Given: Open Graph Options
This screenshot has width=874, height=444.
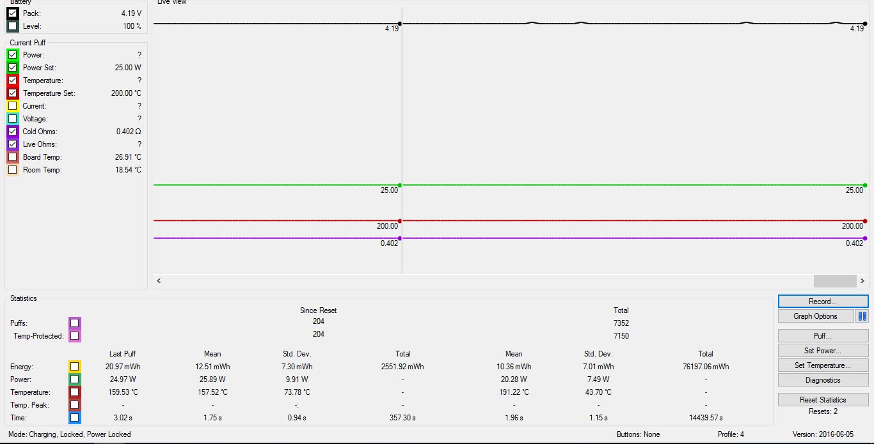Looking at the screenshot, I should click(x=816, y=316).
